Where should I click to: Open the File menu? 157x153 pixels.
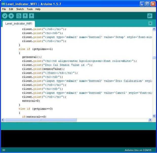4,9
